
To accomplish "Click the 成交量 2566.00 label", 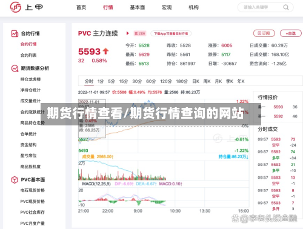I will [98, 157].
